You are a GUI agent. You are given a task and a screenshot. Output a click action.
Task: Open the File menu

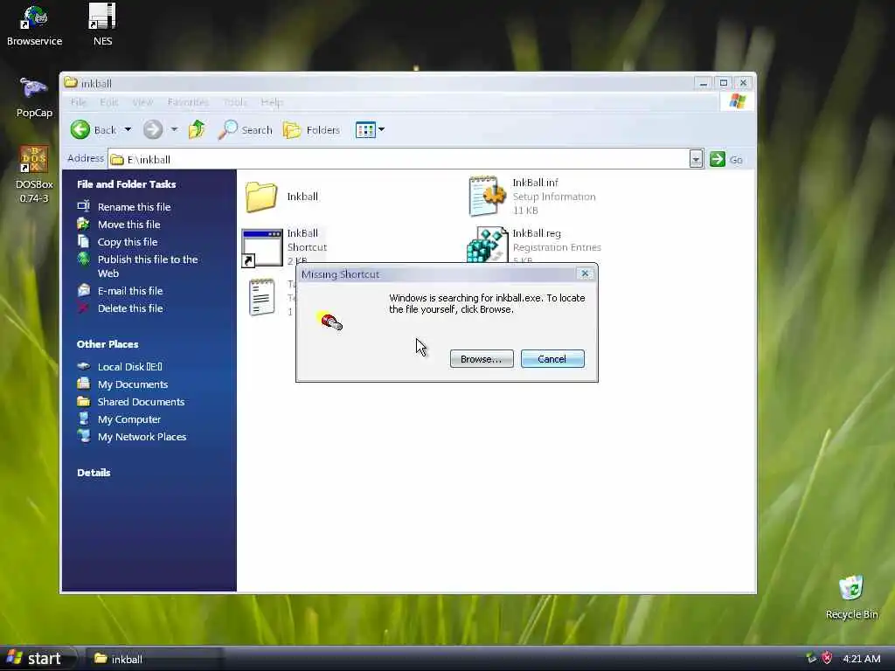pos(79,102)
